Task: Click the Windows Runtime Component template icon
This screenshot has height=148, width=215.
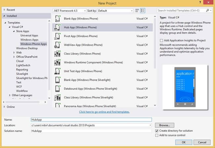Action: [x=58, y=62]
